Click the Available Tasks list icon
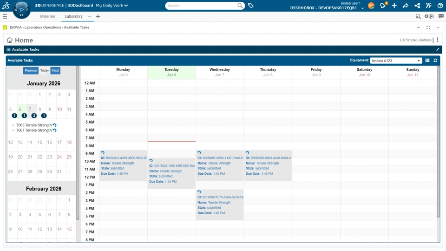The width and height of the screenshot is (446, 251). click(8, 50)
